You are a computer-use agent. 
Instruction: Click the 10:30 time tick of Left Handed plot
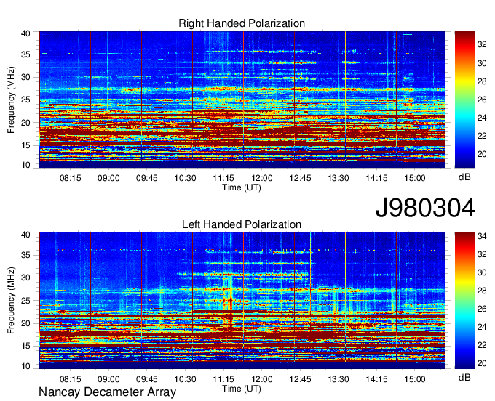[185, 379]
